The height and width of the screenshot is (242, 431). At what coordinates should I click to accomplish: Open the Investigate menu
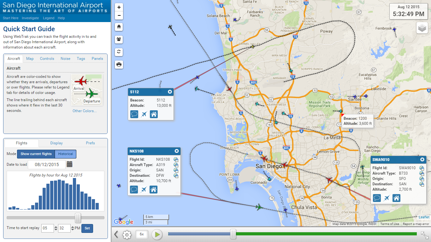click(30, 18)
